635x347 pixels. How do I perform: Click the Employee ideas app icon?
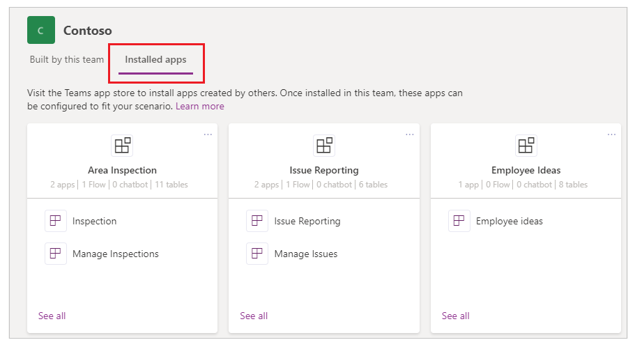[459, 221]
